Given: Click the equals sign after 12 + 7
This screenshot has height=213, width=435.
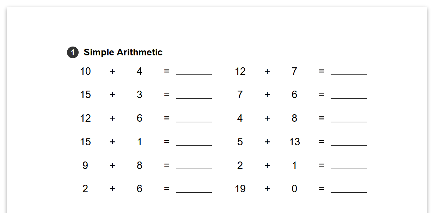Looking at the screenshot, I should point(321,72).
